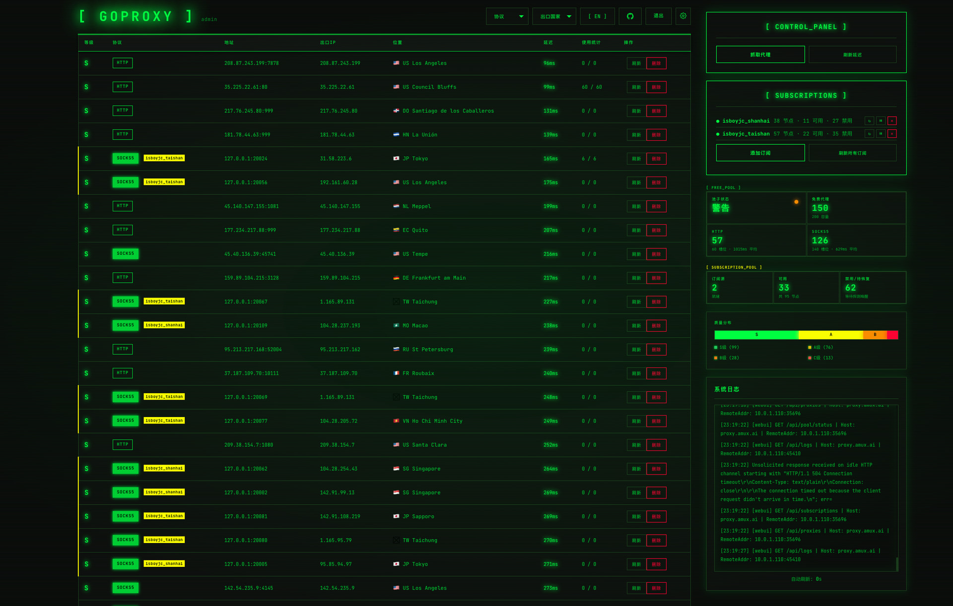This screenshot has width=953, height=606.
Task: Click the 刷新所有订阅 refresh all button
Action: [852, 153]
